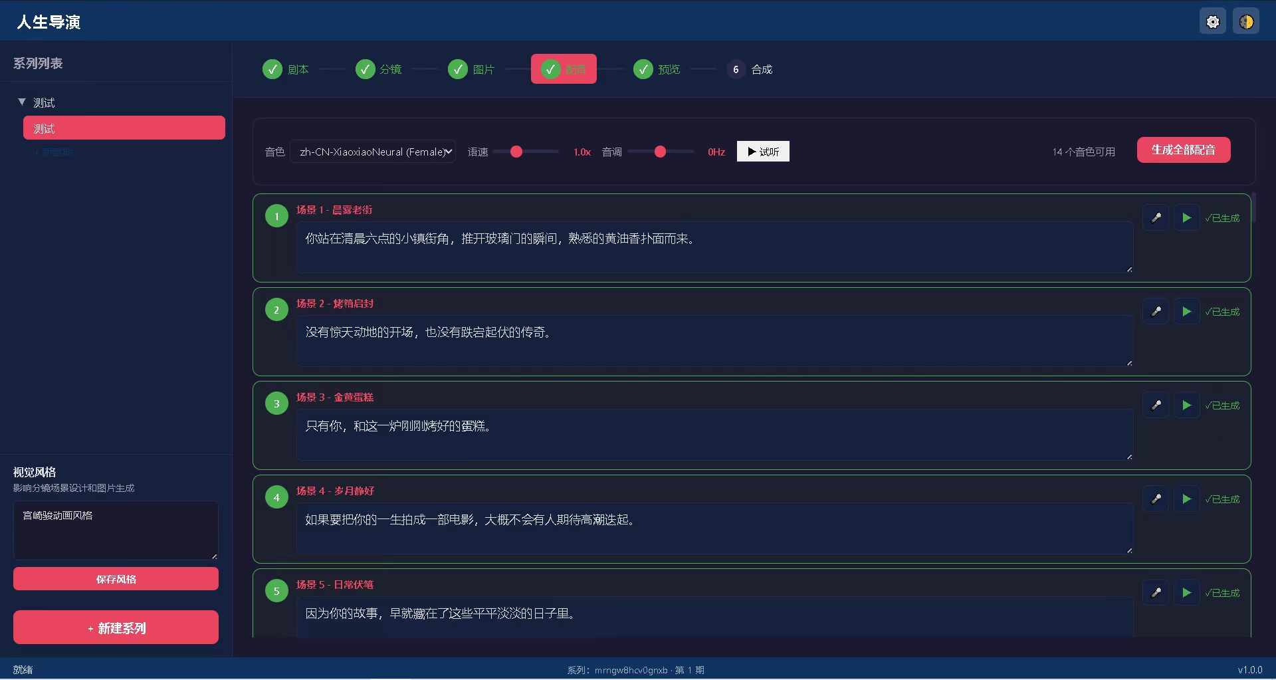Click the number 2 scene badge

tap(276, 310)
